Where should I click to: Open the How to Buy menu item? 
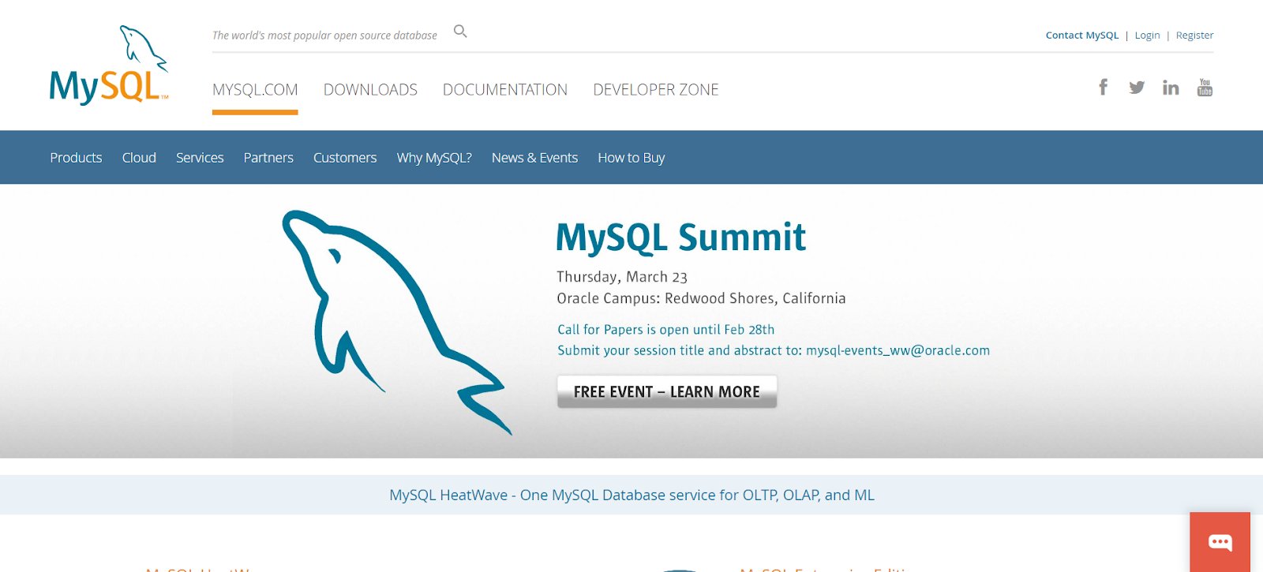[x=631, y=158]
